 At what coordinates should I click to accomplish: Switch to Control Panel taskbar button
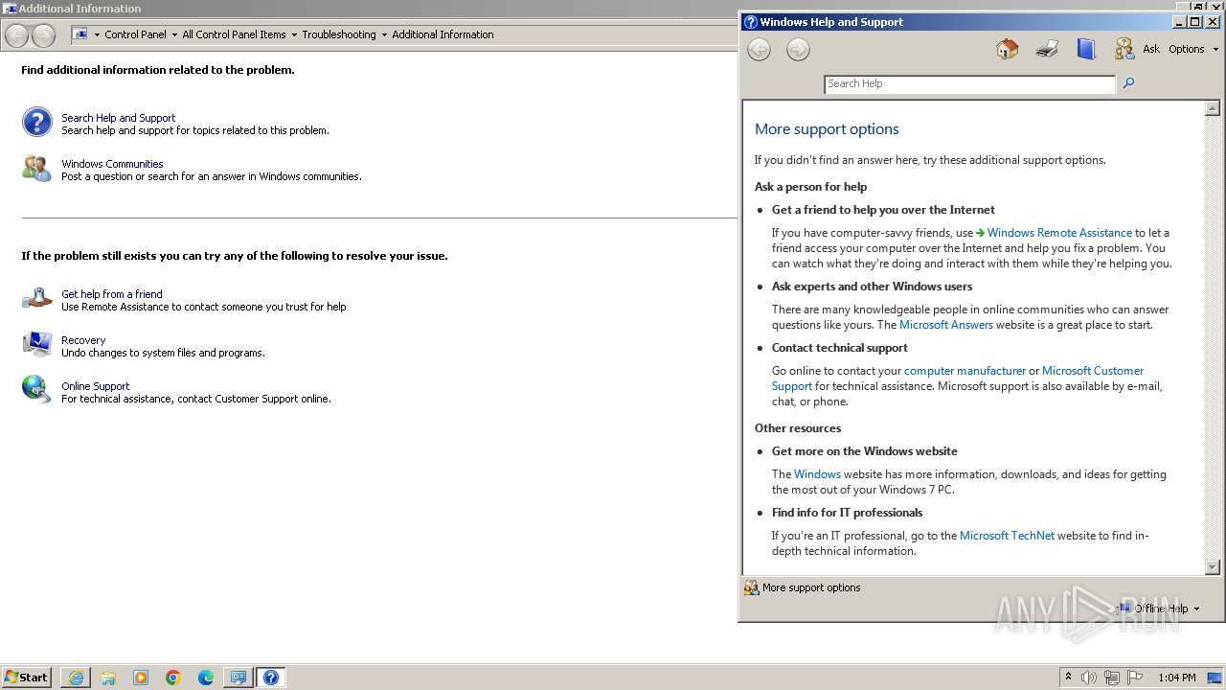click(x=238, y=678)
